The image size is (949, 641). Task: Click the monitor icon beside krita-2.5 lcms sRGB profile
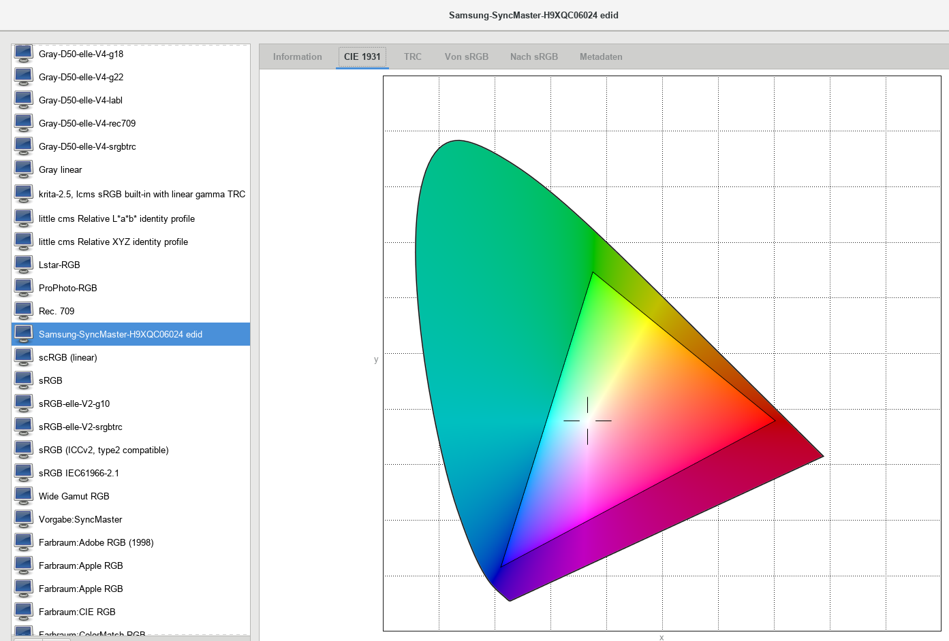(x=24, y=194)
